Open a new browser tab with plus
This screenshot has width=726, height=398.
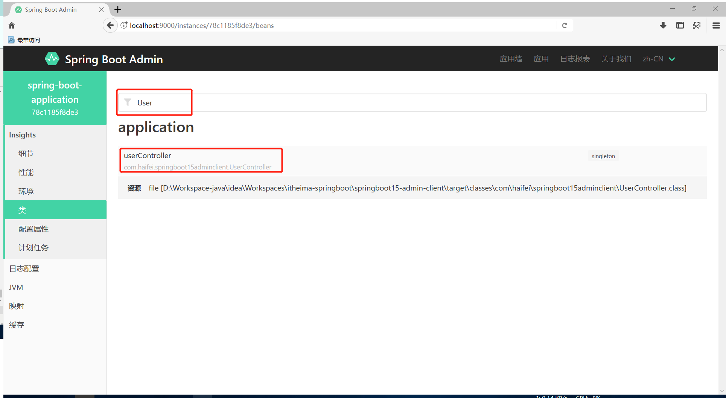[x=118, y=9]
